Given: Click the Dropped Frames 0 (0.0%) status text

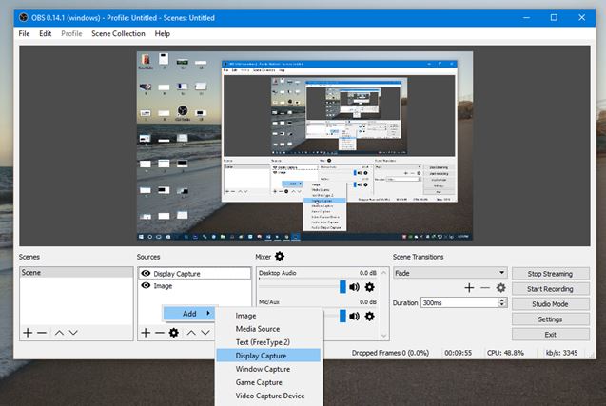Looking at the screenshot, I should [x=390, y=353].
